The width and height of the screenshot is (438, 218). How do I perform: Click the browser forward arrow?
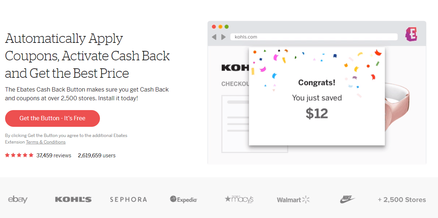(x=224, y=37)
